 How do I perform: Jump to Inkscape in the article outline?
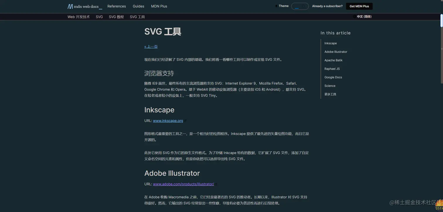[330, 43]
